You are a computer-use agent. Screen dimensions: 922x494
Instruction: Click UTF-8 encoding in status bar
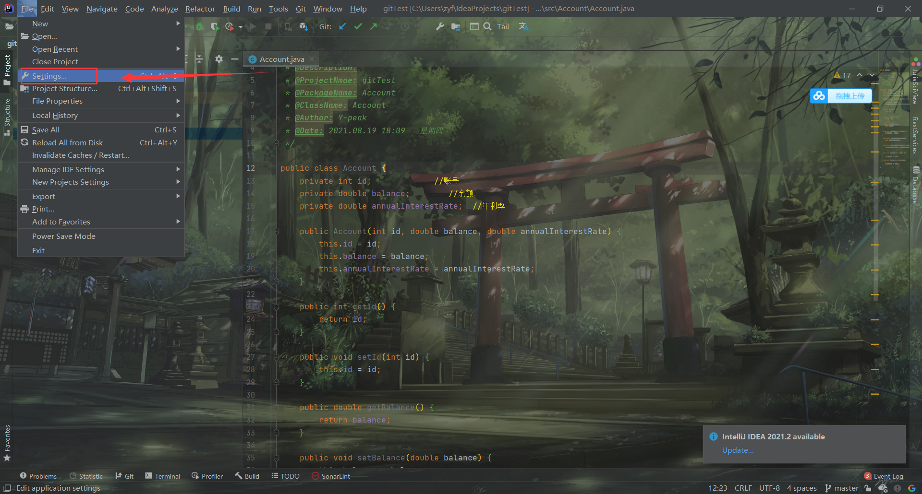(769, 488)
